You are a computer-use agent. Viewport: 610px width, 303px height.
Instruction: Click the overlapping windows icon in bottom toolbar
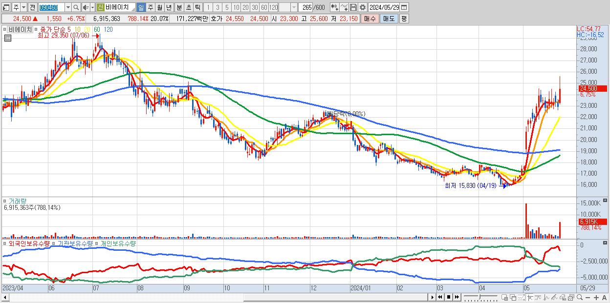pyautogui.click(x=513, y=298)
